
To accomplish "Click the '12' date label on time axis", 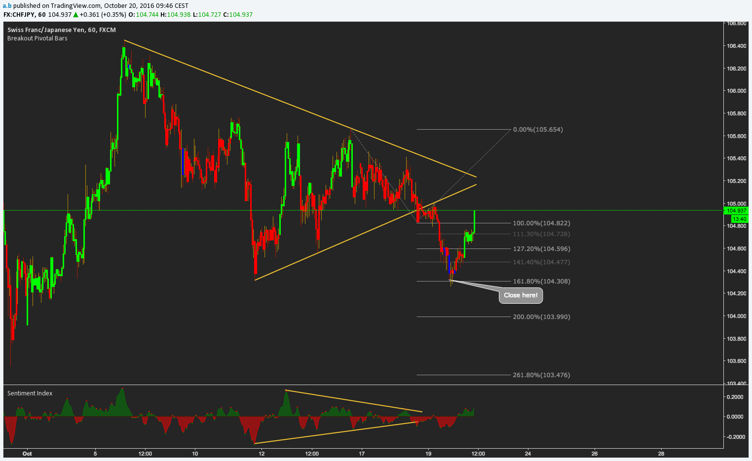I will (x=262, y=454).
